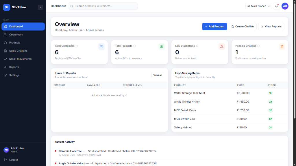Open Sales Challans in the sidebar
296x166 pixels.
23,51
